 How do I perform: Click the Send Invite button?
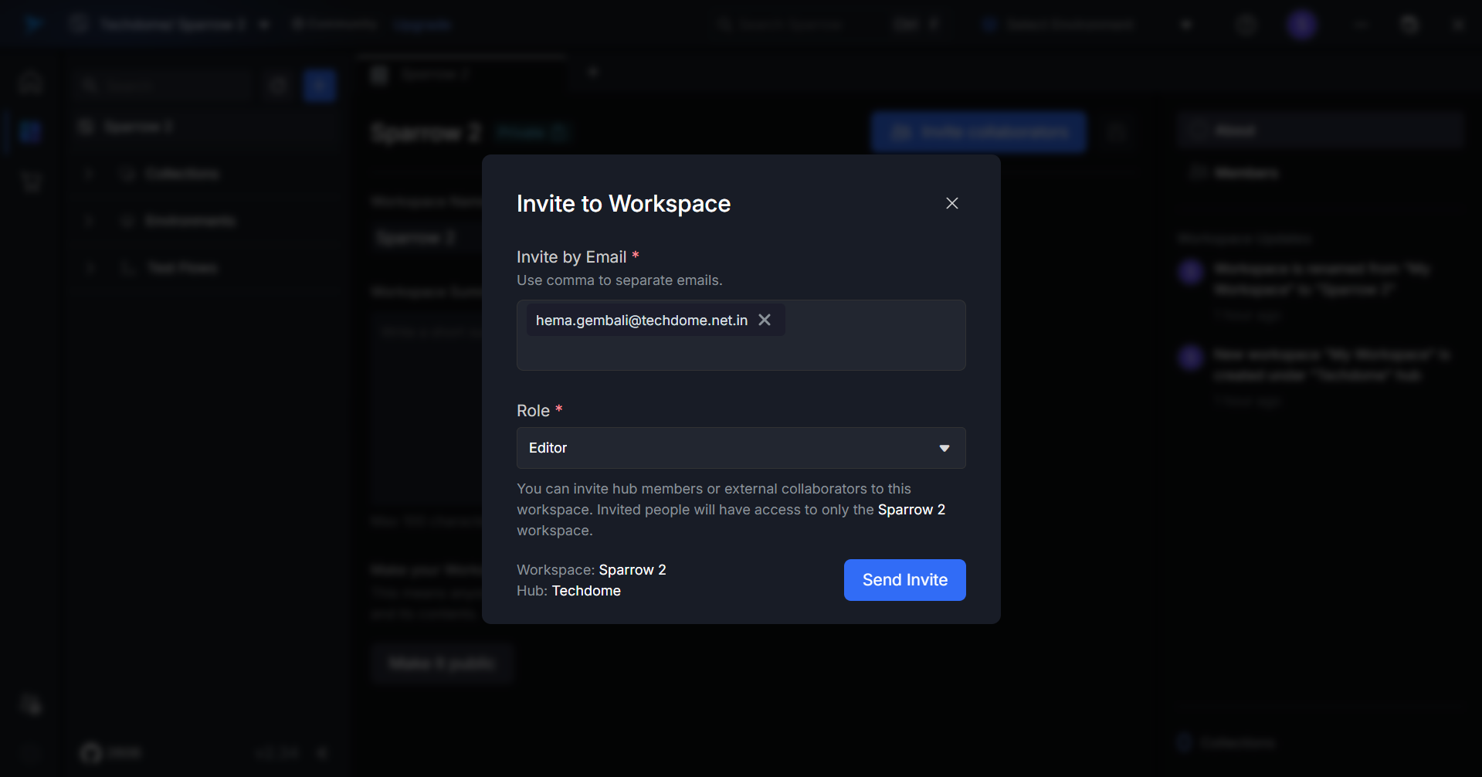904,579
